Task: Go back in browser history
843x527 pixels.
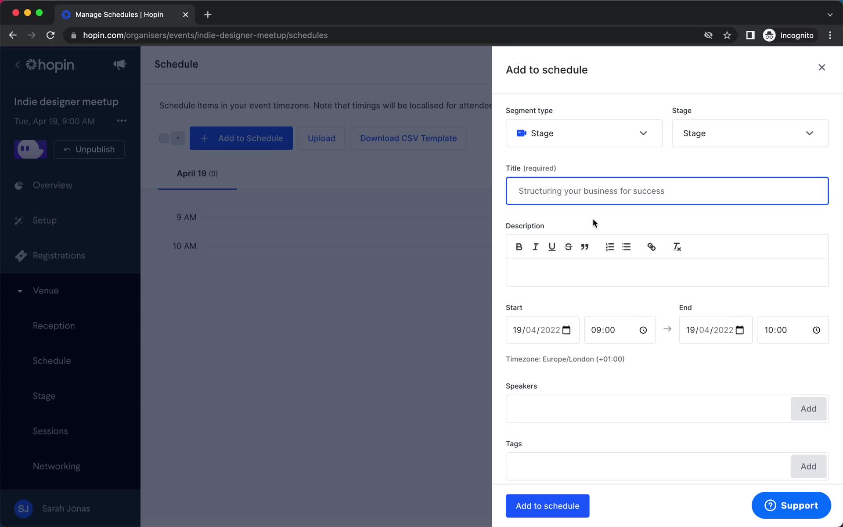Action: 13,35
